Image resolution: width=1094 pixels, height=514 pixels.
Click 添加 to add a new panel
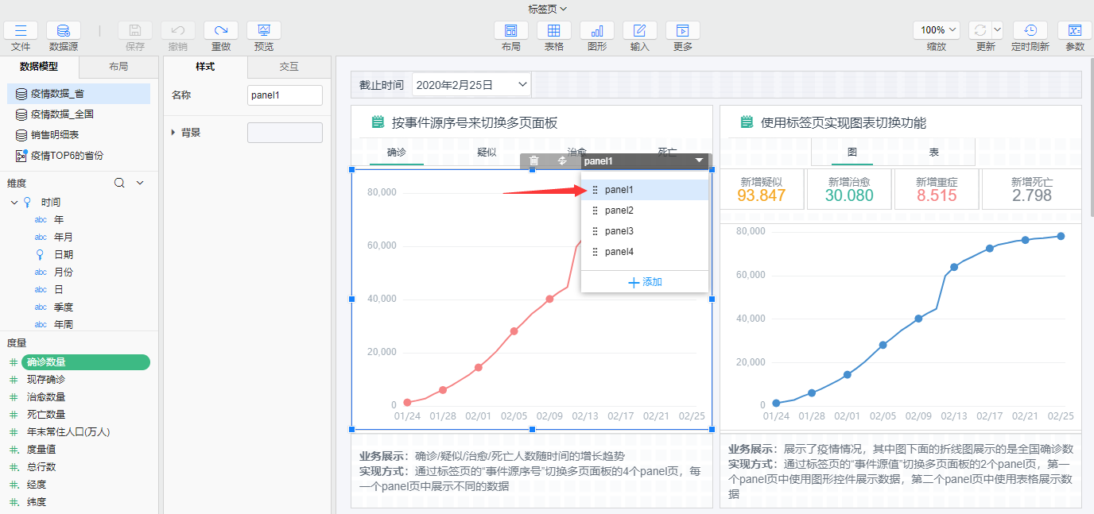645,282
